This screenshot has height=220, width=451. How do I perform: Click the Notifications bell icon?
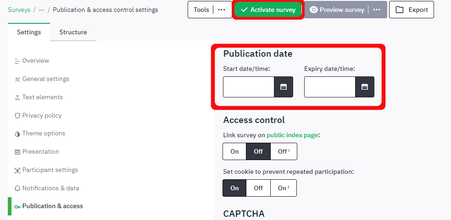[x=17, y=188]
